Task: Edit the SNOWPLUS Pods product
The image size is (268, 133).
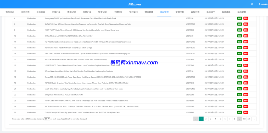Action: tap(240, 24)
